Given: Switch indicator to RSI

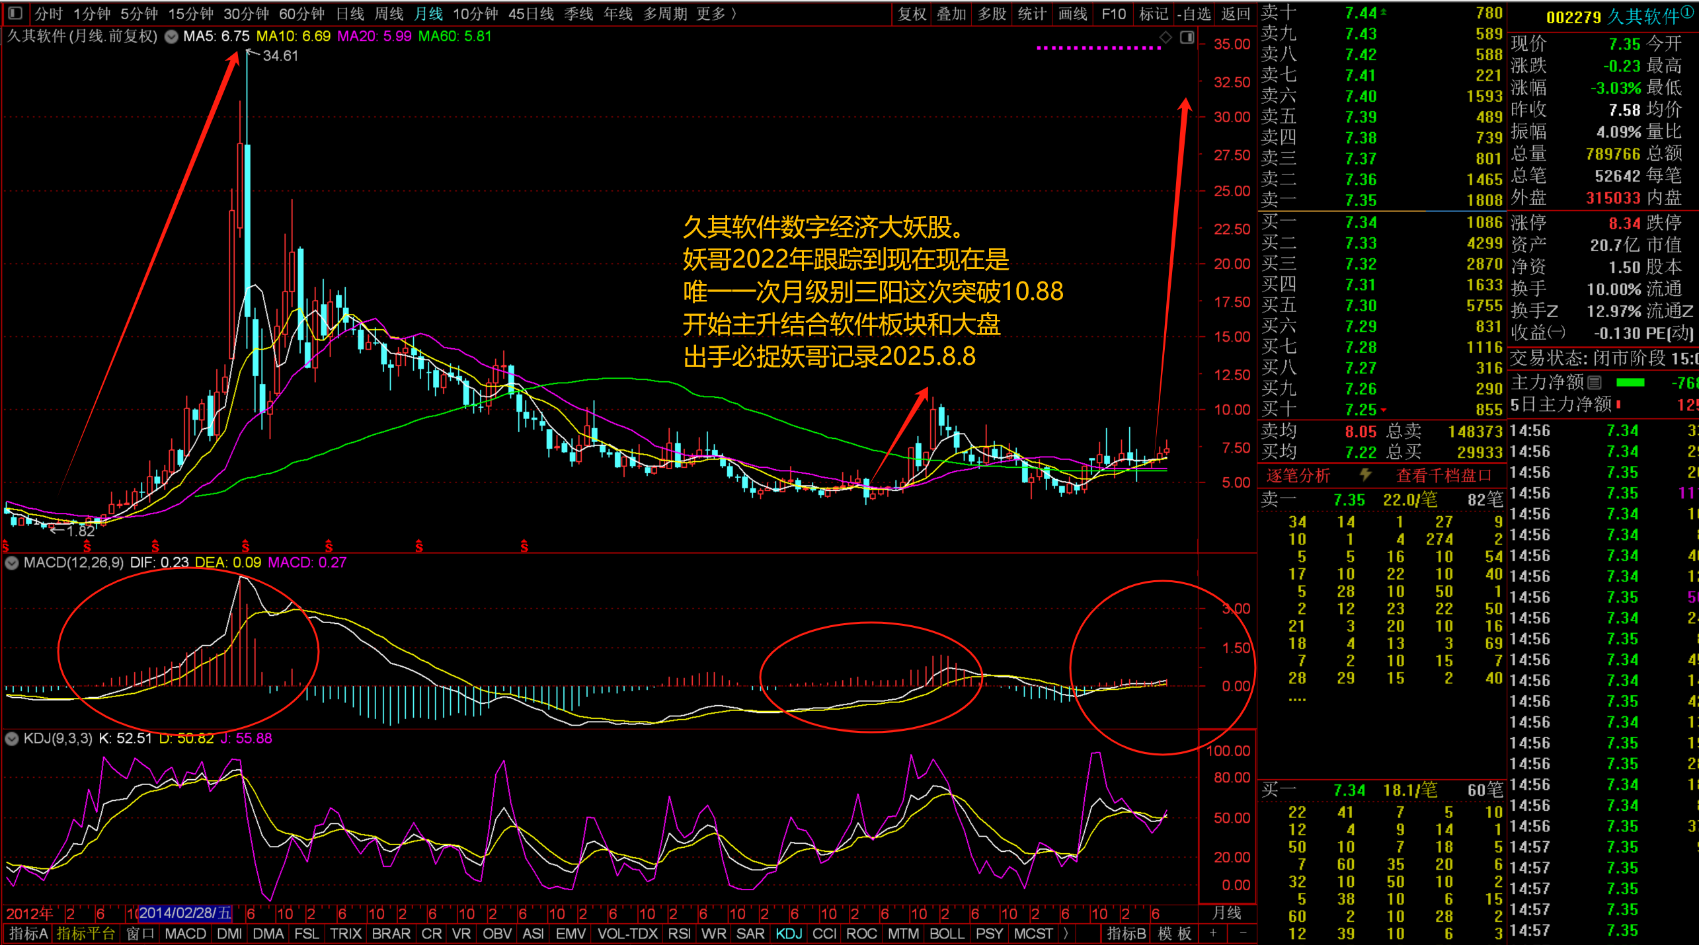Looking at the screenshot, I should pyautogui.click(x=679, y=933).
